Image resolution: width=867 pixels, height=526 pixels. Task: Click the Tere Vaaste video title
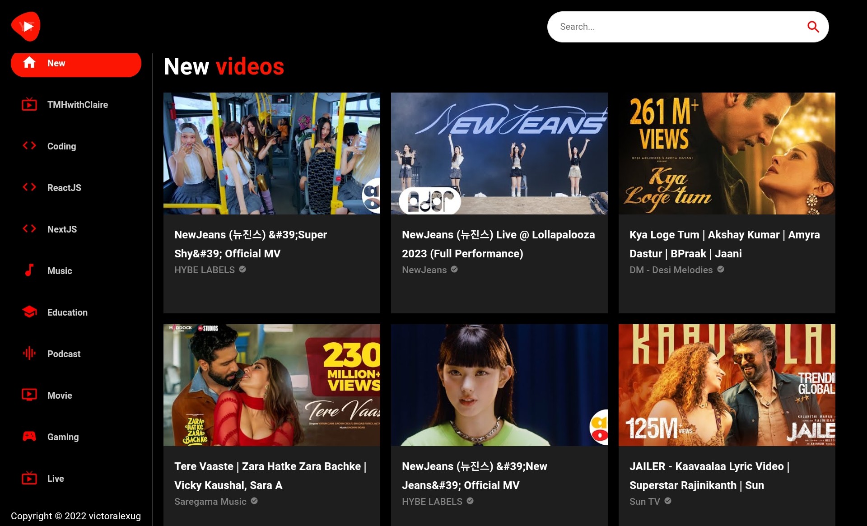tap(270, 476)
